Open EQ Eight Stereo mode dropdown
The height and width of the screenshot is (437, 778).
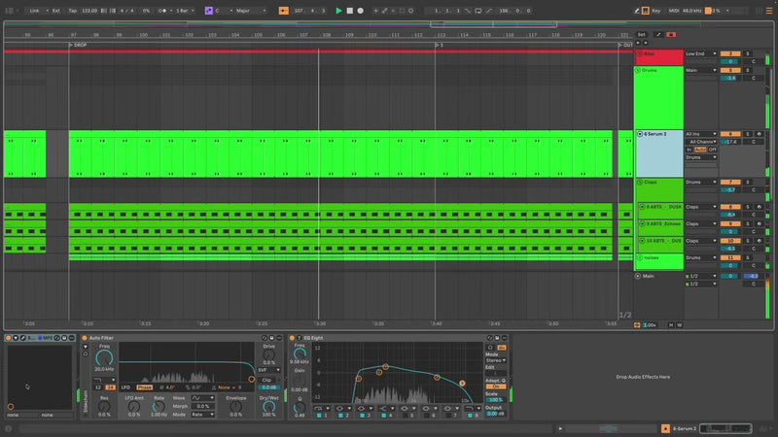coord(496,360)
